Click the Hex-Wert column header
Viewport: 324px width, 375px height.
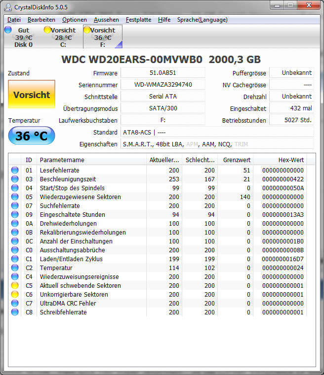coord(280,160)
